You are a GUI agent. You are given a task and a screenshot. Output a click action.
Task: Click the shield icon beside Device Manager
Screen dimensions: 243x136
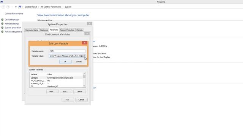click(x=2, y=20)
